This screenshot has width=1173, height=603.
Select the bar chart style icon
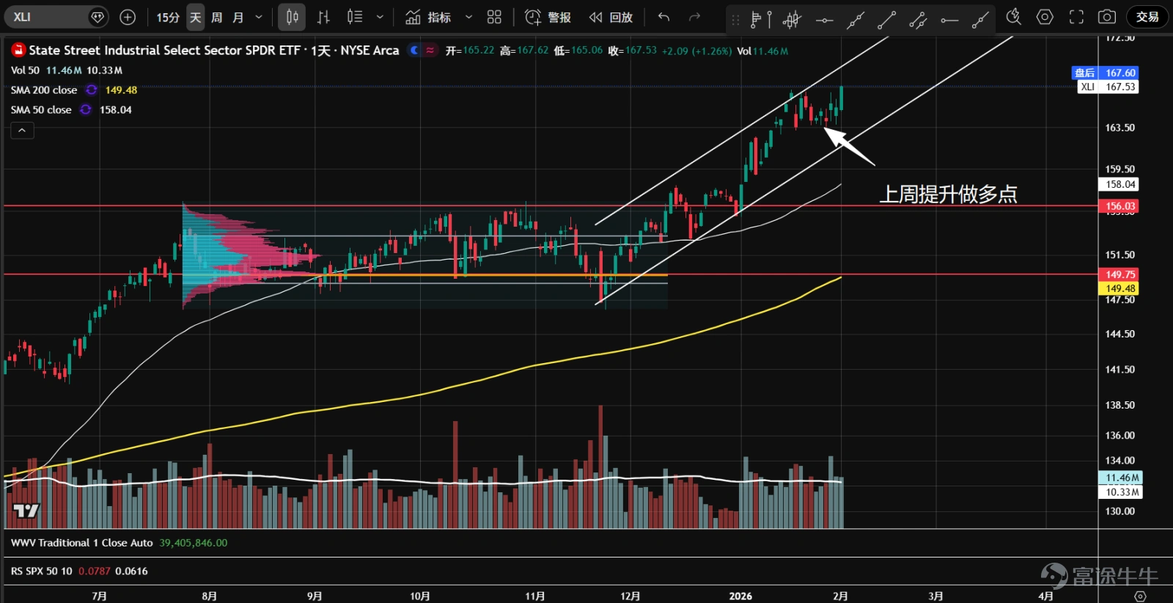(323, 17)
